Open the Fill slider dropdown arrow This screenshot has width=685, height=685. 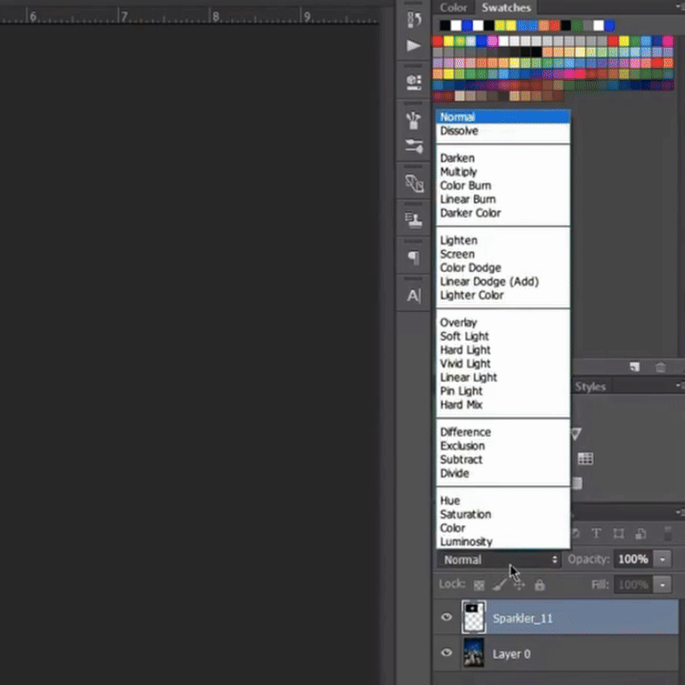(663, 585)
